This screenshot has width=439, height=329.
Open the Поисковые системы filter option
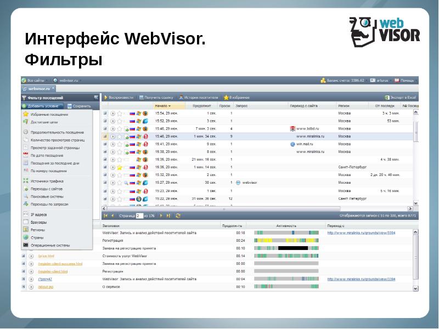[26, 196]
